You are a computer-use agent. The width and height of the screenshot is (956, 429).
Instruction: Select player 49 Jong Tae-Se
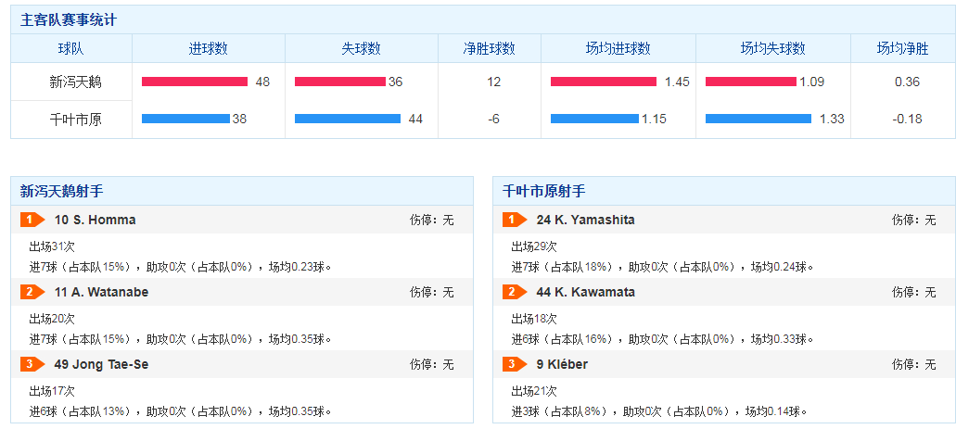pos(101,364)
